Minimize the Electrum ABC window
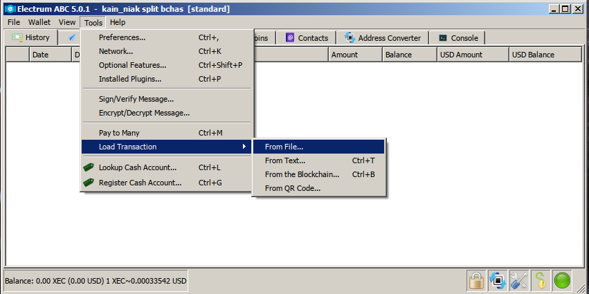This screenshot has width=589, height=294. (x=554, y=9)
